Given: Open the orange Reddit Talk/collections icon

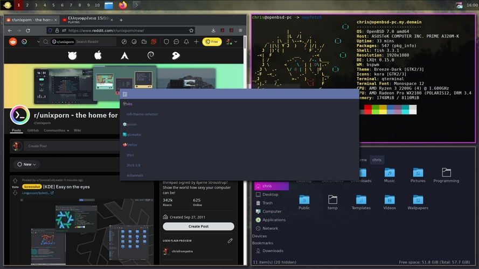Looking at the screenshot, I should [154, 42].
